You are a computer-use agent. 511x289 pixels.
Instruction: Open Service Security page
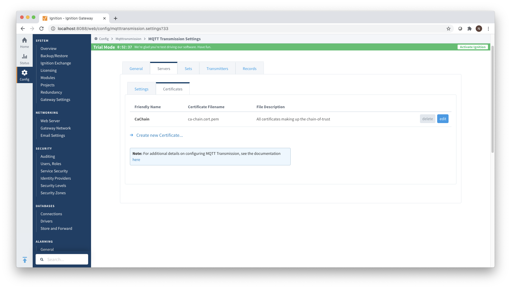pos(54,171)
